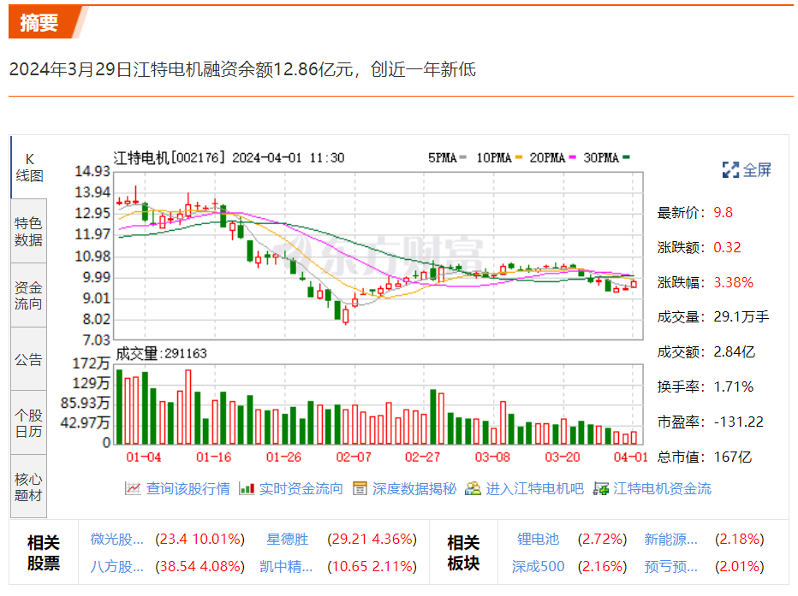
Task: Click the 172万 volume axis label
Action: coord(92,363)
